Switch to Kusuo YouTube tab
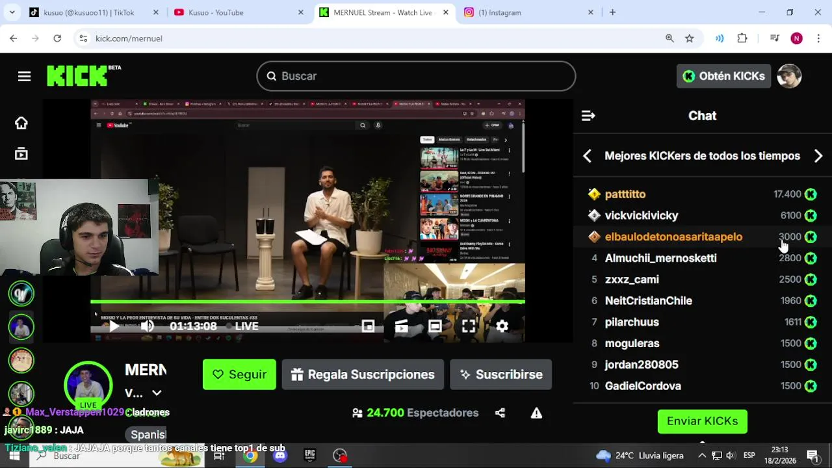This screenshot has height=468, width=832. (239, 12)
